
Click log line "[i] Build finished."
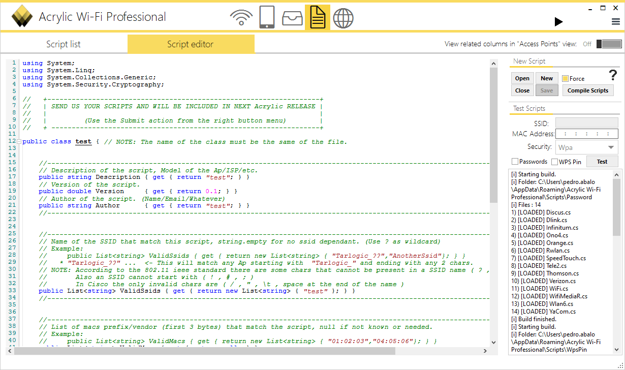[533, 319]
